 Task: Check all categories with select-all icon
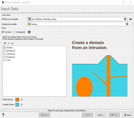(x=5, y=43)
